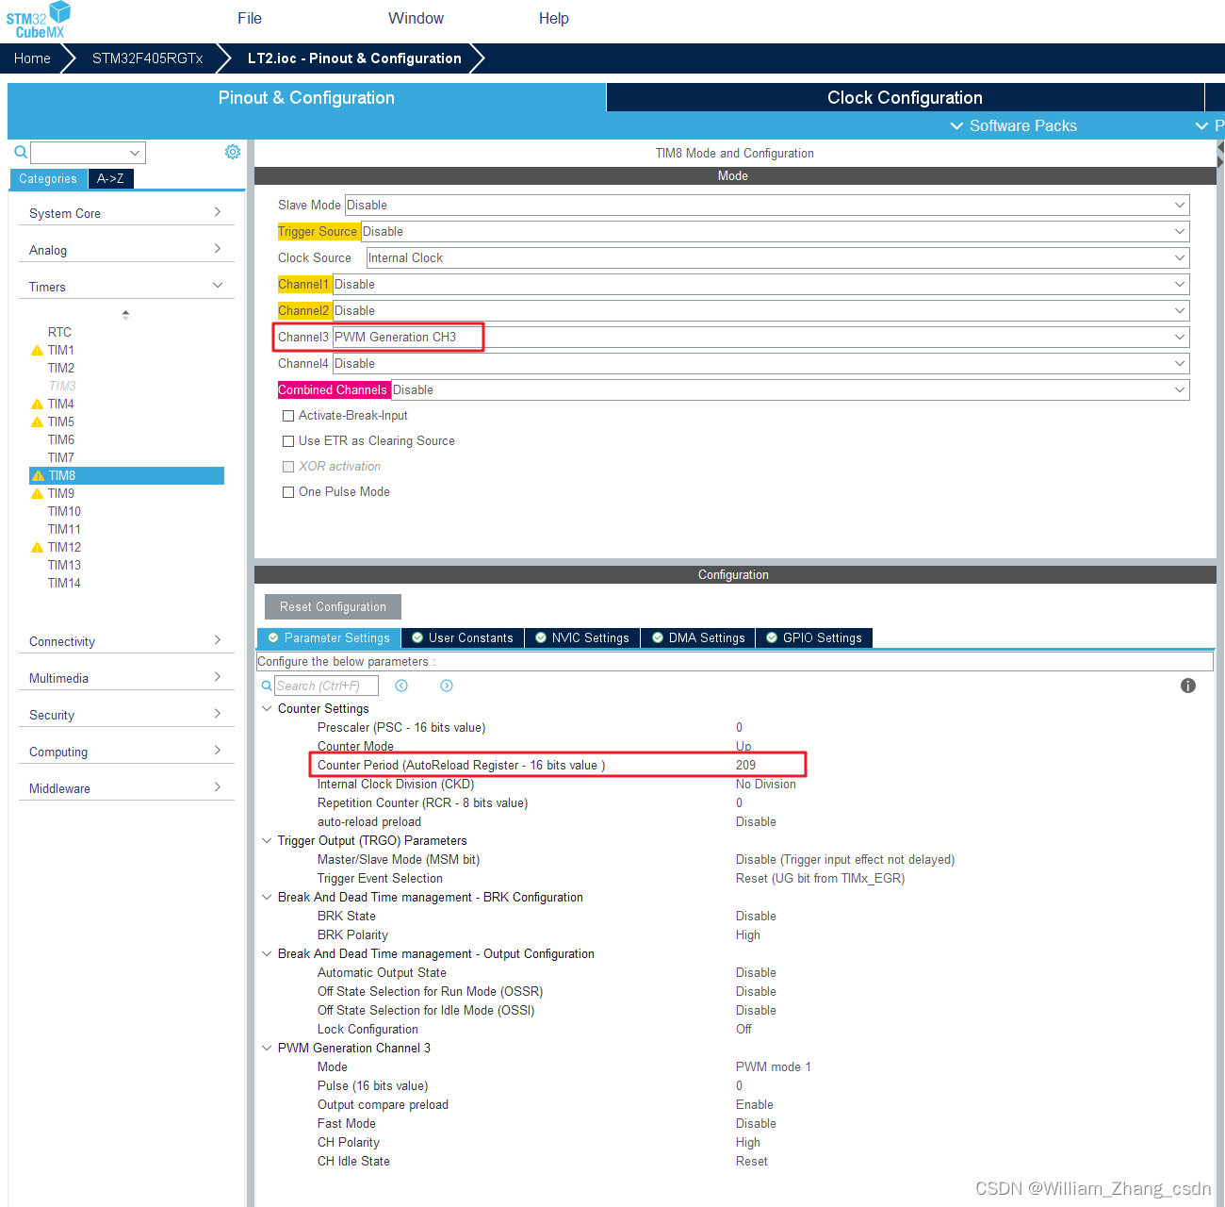1225x1207 pixels.
Task: Collapse Trigger Output (TRGO) Parameters section
Action: [267, 840]
